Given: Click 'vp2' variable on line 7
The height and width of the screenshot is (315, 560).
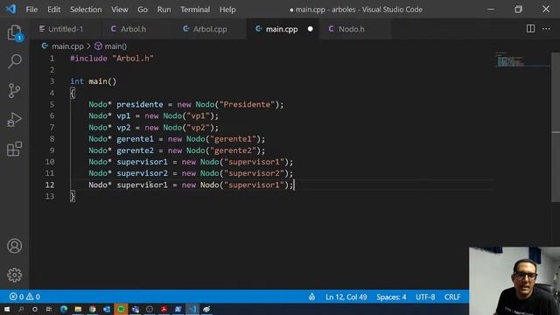Looking at the screenshot, I should coord(123,127).
